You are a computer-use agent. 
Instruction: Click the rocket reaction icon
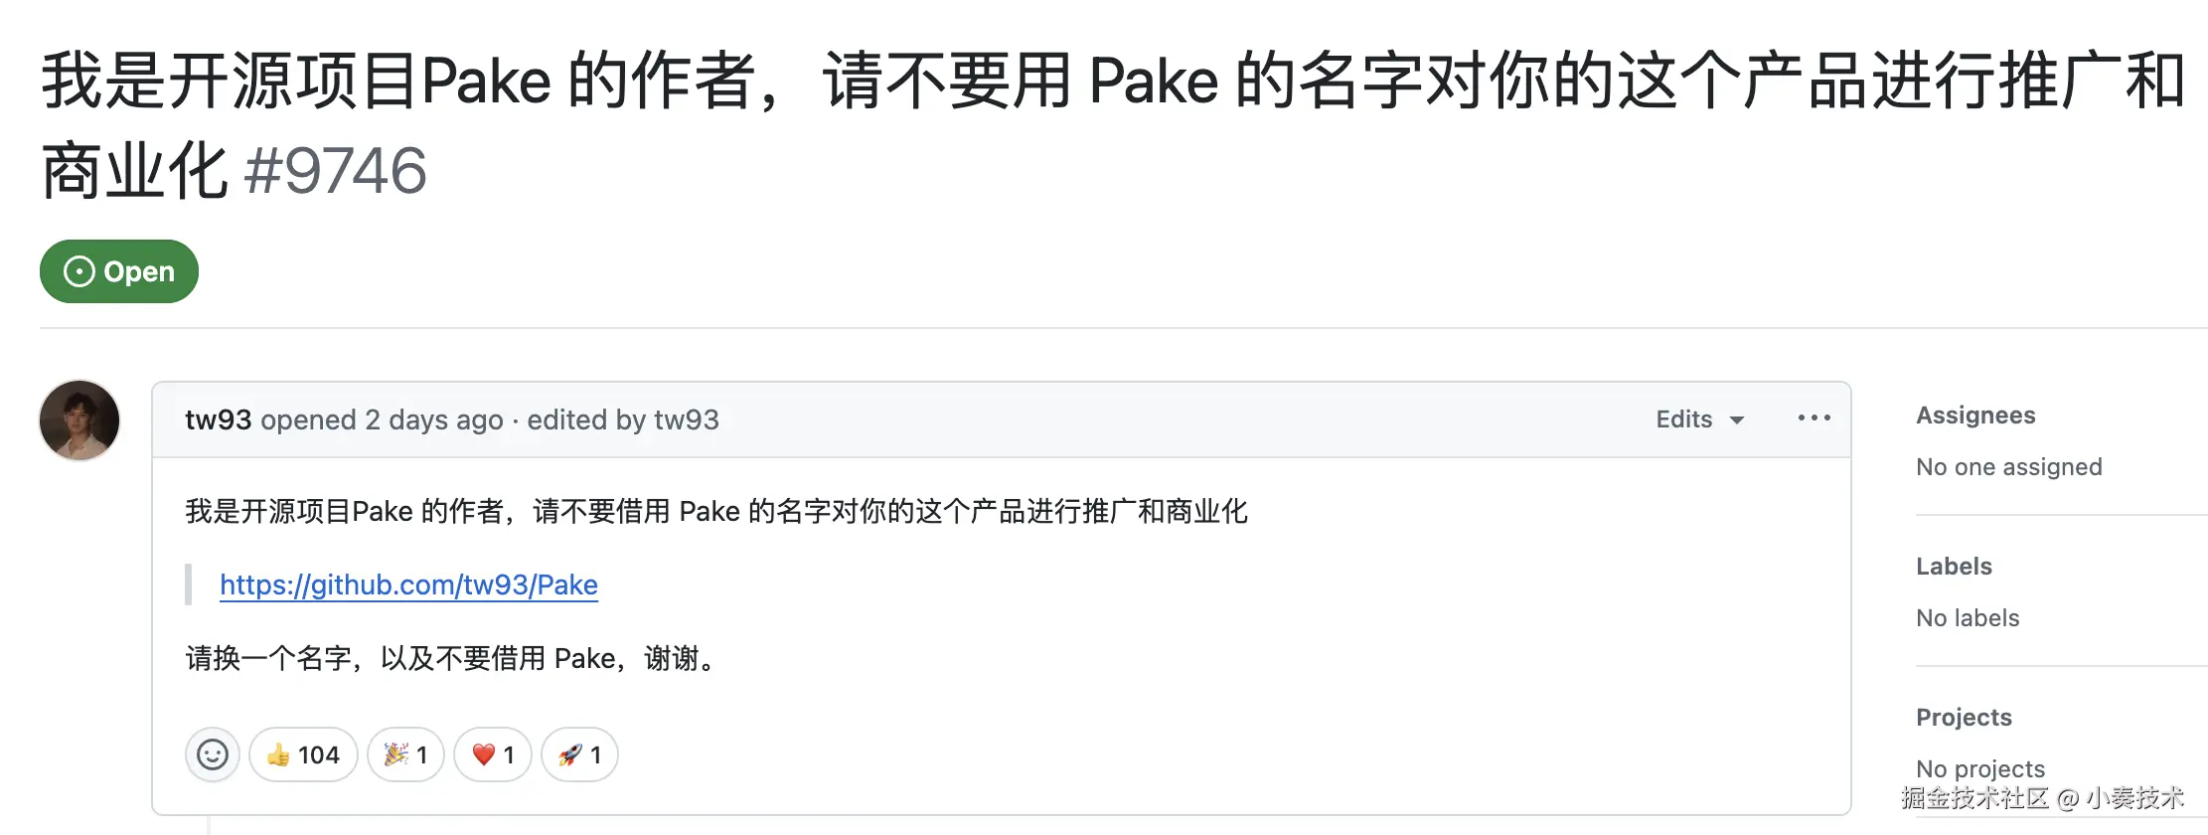tap(570, 754)
